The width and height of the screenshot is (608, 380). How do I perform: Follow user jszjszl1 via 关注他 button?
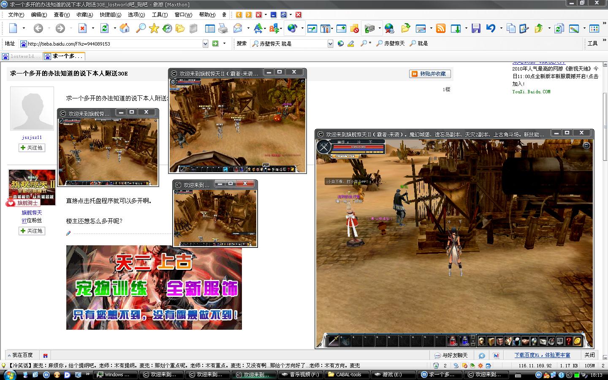click(32, 148)
